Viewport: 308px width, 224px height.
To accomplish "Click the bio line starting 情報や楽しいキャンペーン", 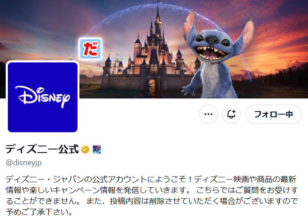I will 152,190.
